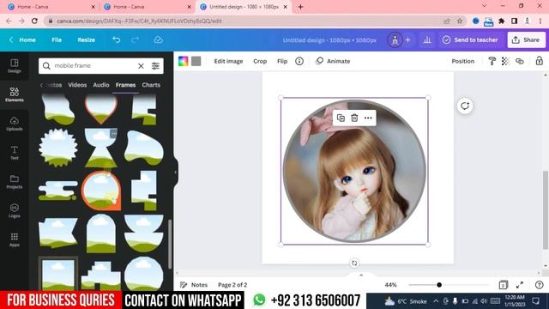
Task: Open insights bar chart icon in header
Action: 427,40
